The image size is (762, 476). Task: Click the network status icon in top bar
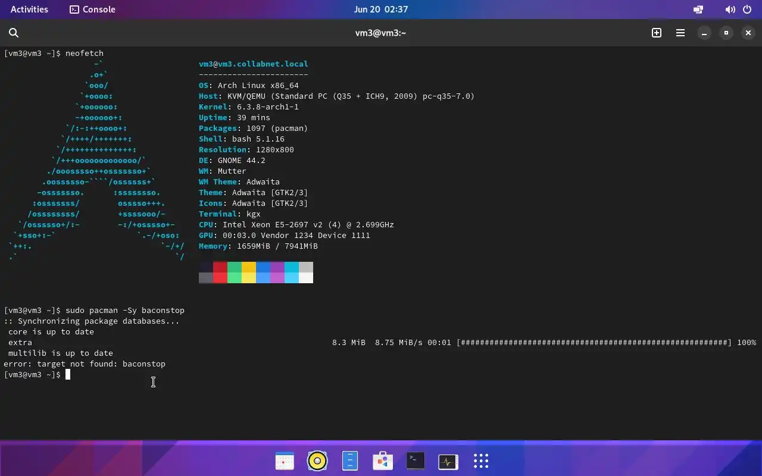click(x=698, y=10)
